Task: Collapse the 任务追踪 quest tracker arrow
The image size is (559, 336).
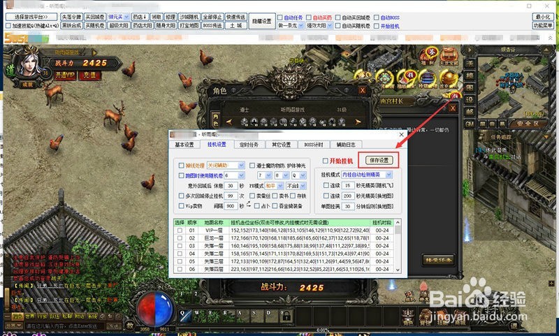Action: coord(546,137)
